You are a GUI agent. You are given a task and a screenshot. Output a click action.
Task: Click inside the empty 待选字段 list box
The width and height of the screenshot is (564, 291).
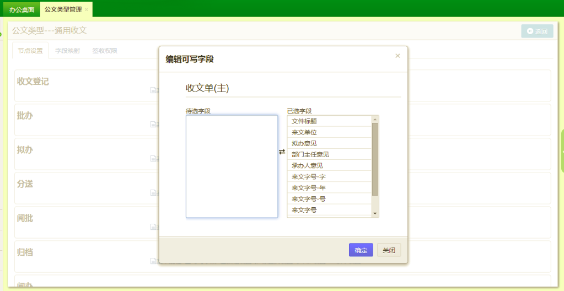[232, 166]
